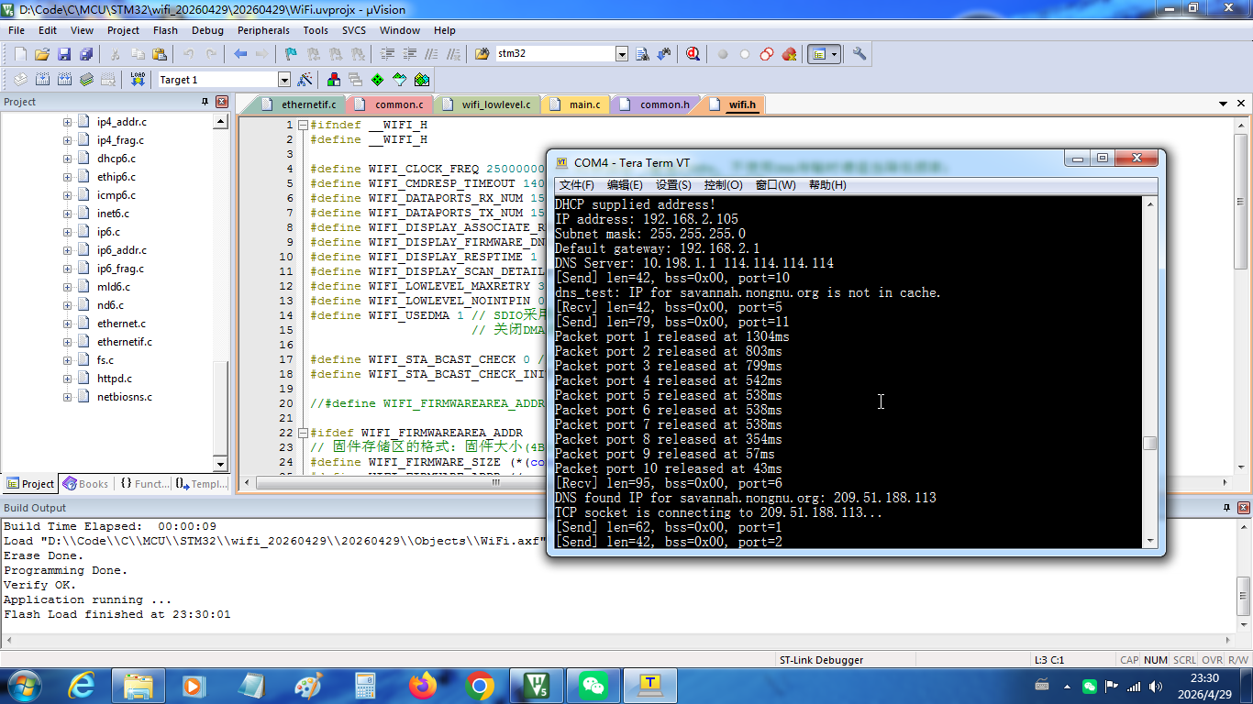Click the Download (LOAD) to flash icon
Viewport: 1253px width, 704px height.
tap(138, 80)
